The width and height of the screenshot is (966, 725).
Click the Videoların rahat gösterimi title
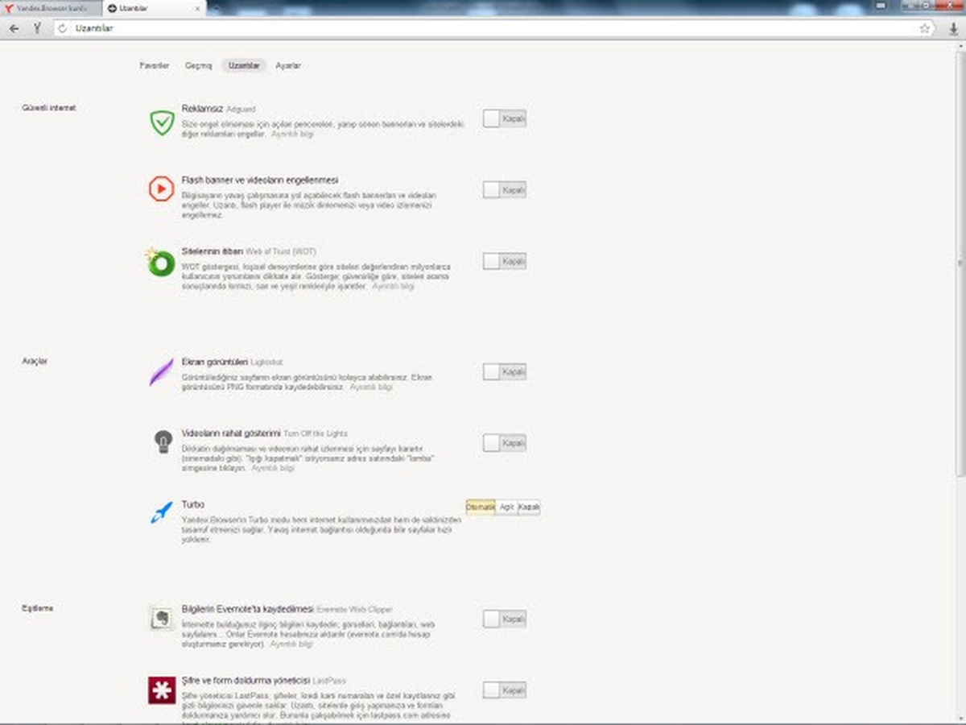231,433
